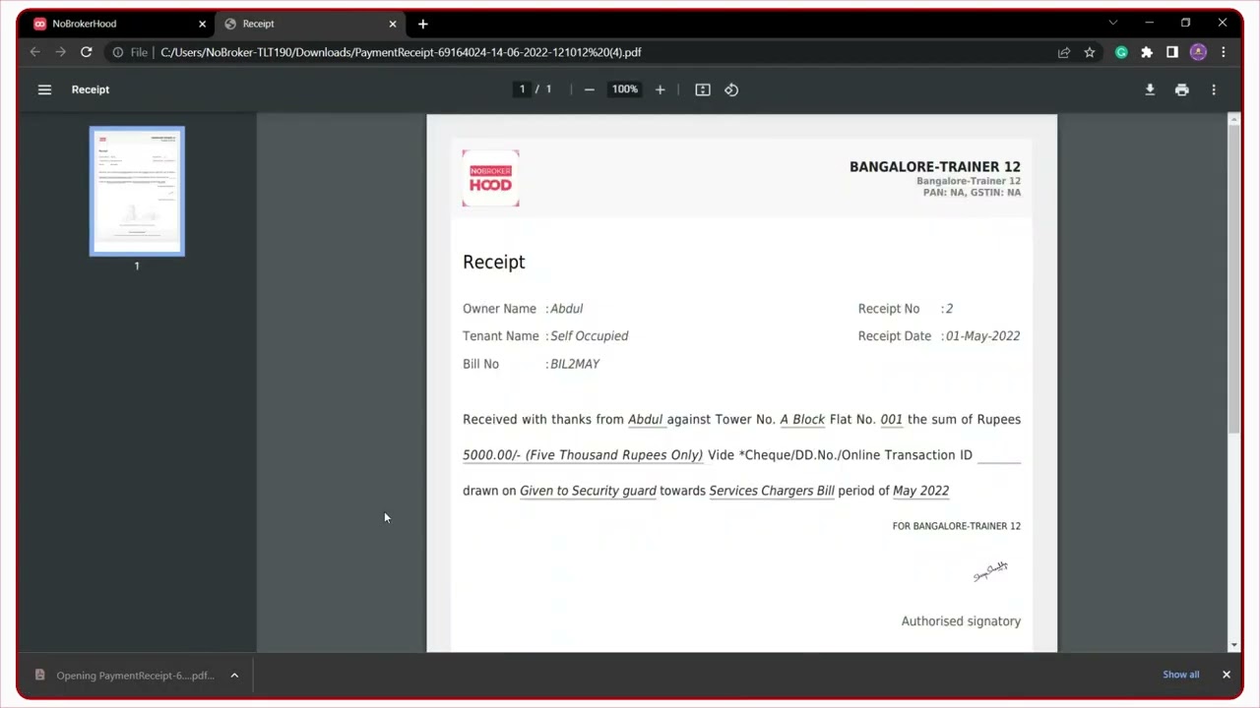This screenshot has width=1260, height=708.
Task: Reload the current page
Action: coord(87,52)
